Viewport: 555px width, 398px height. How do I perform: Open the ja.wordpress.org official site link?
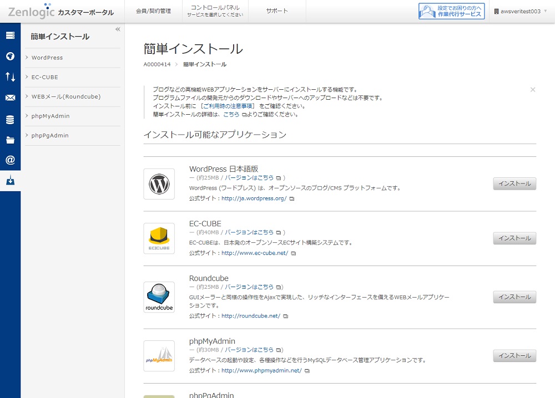(254, 198)
